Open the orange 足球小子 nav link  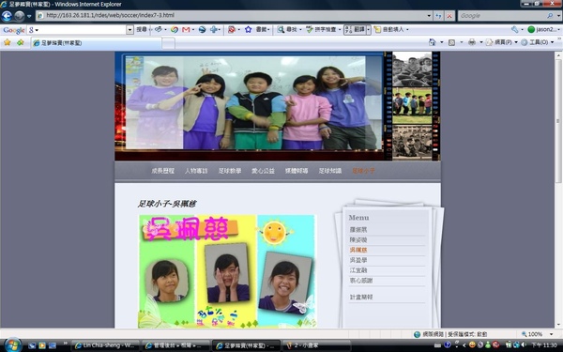[363, 171]
